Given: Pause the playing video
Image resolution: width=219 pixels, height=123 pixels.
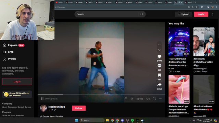Looking at the screenshot, I should 42,99.
